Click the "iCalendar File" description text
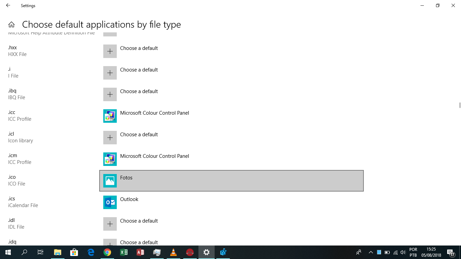Screen dimensions: 461x259 [23, 205]
